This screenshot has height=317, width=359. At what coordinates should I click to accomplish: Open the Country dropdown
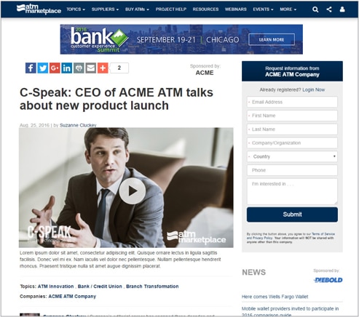[x=292, y=156]
